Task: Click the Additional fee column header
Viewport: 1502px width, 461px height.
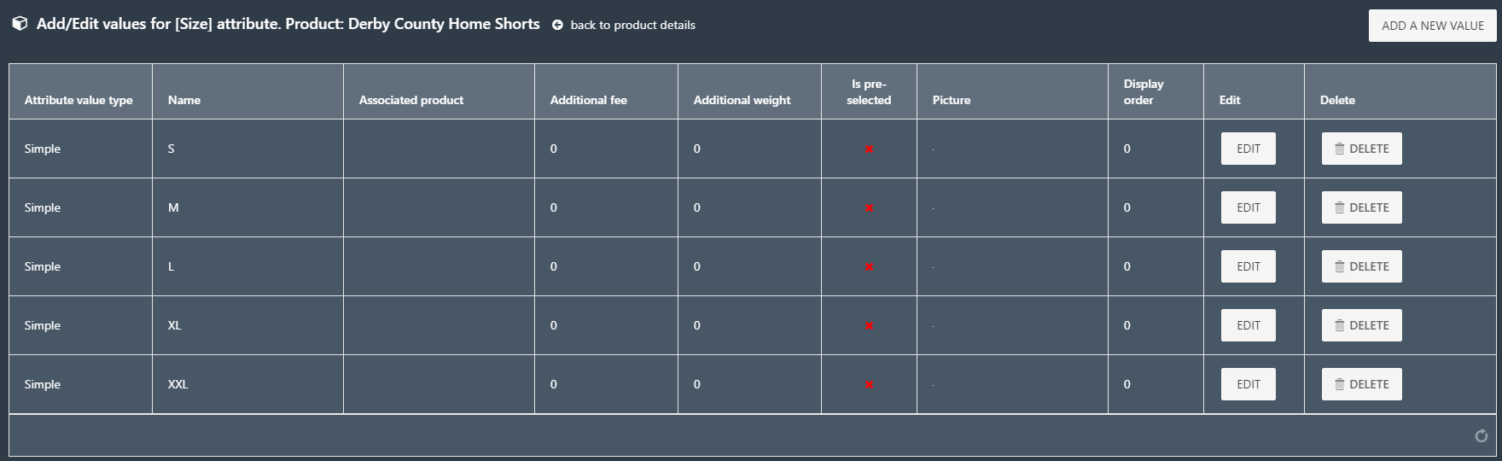Action: tap(588, 100)
